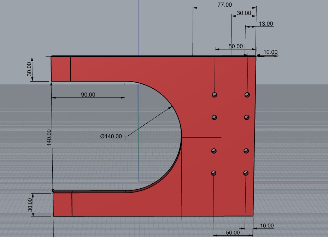Select the lowest hole in the right column
This screenshot has height=237, width=328.
pyautogui.click(x=246, y=173)
